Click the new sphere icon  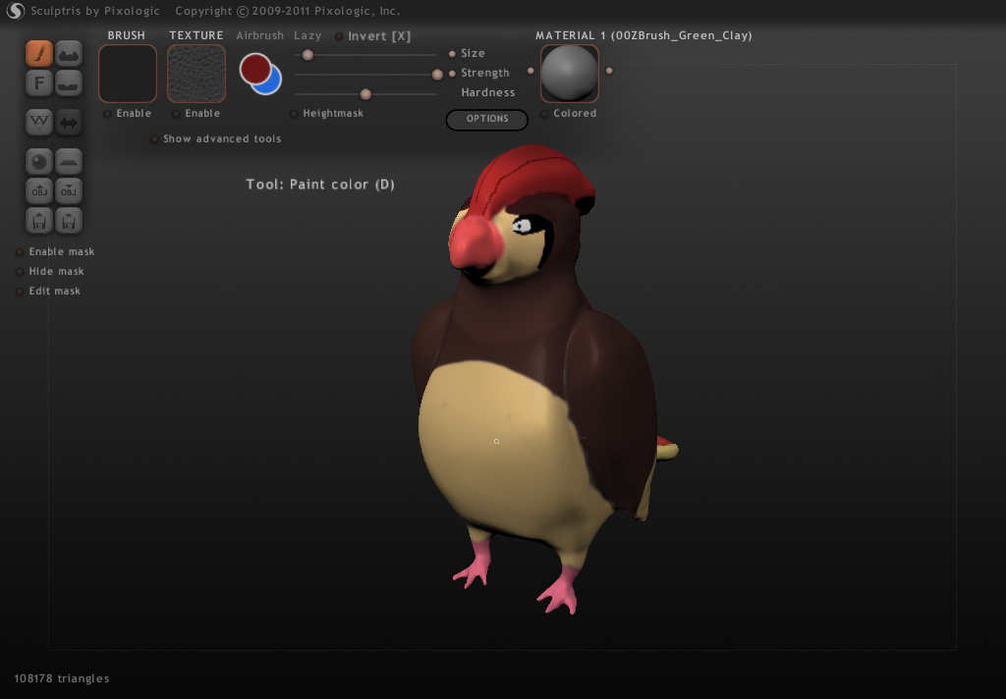pyautogui.click(x=39, y=162)
